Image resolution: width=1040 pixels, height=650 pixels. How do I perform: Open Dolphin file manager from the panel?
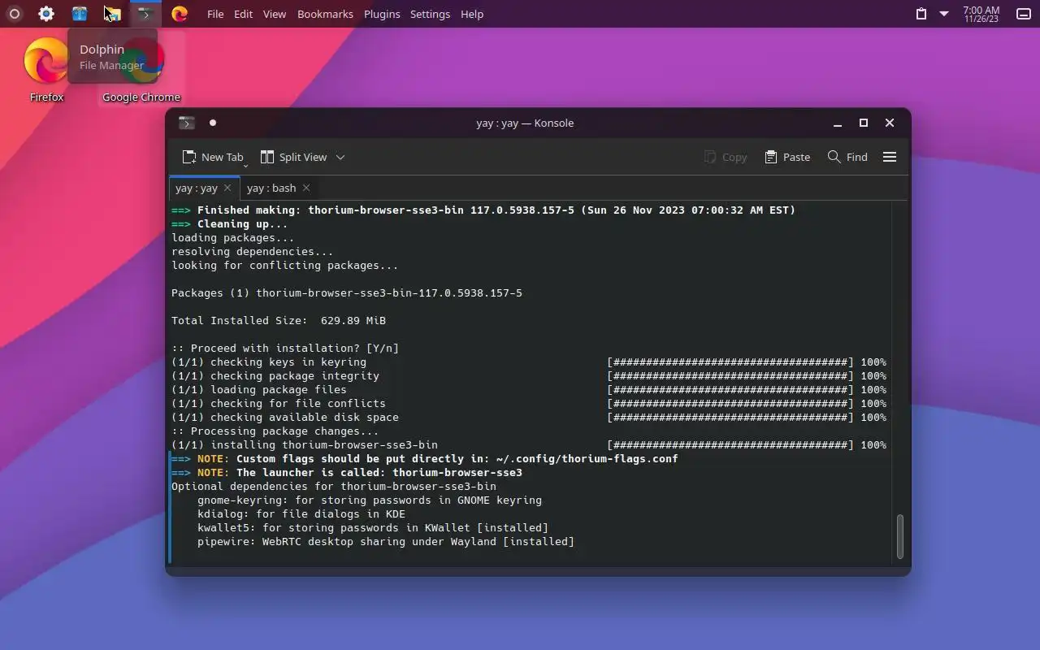click(113, 14)
